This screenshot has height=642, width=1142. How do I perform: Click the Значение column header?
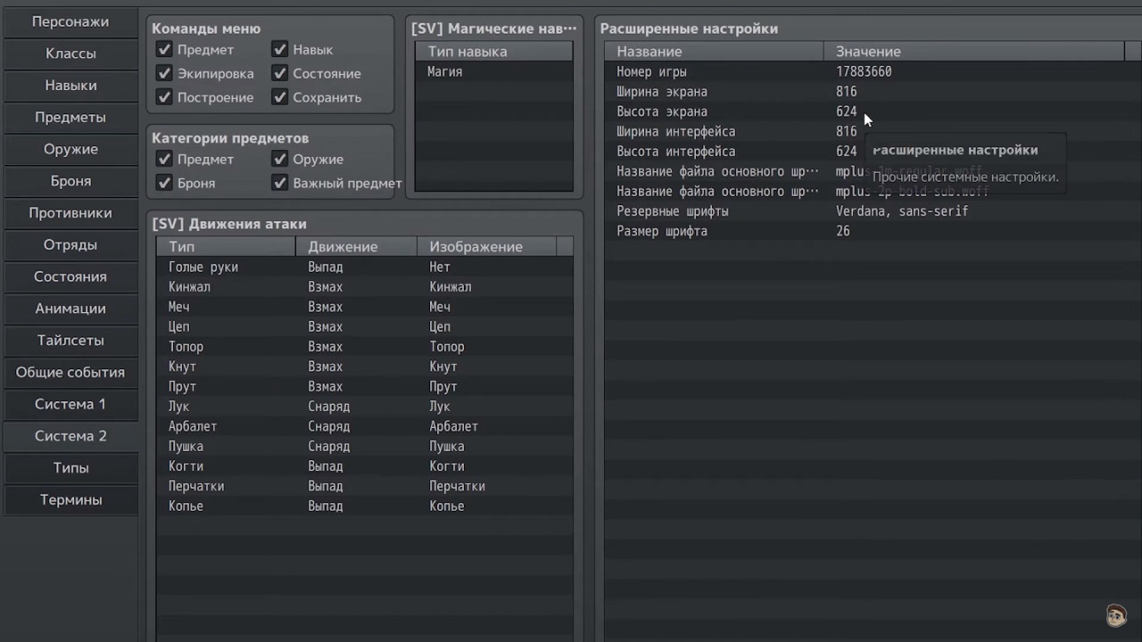(x=972, y=52)
